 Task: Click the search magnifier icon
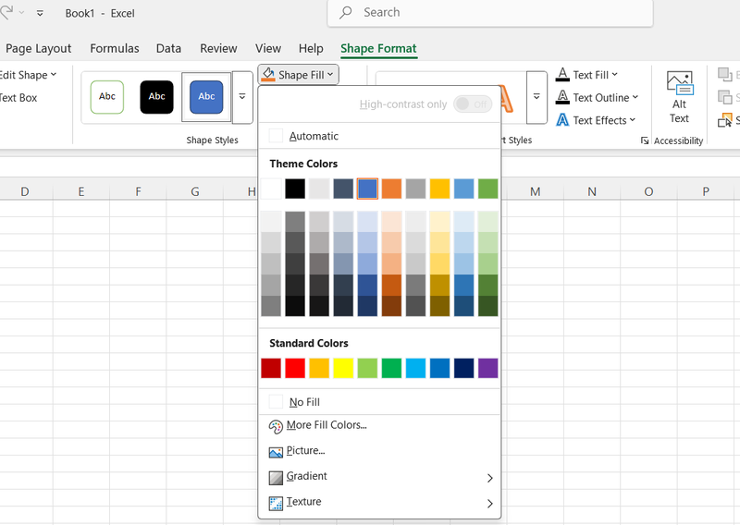click(345, 12)
